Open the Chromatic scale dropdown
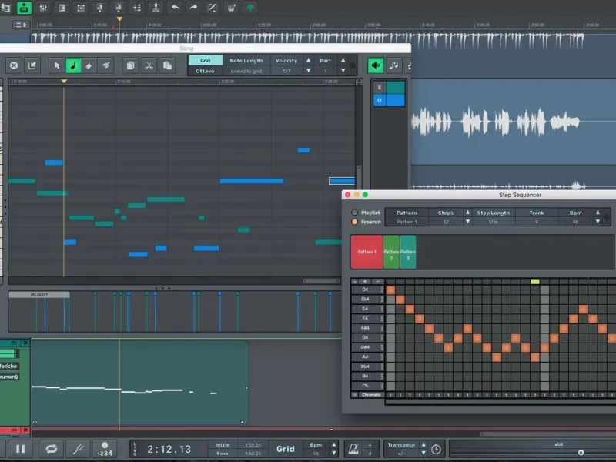Screen dimensions: 616x462 click(370, 395)
